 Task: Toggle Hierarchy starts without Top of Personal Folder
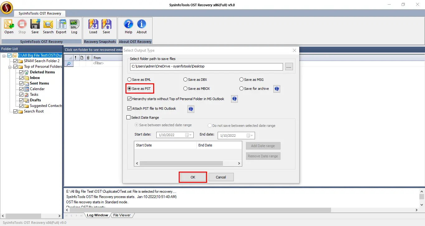pos(130,99)
